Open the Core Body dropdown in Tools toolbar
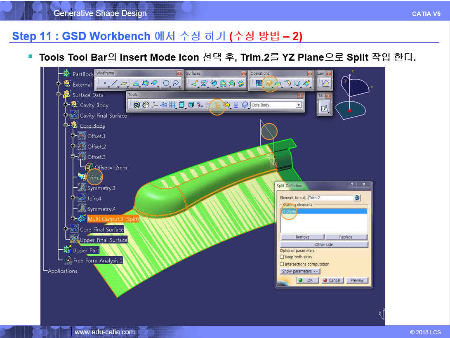 [x=299, y=106]
